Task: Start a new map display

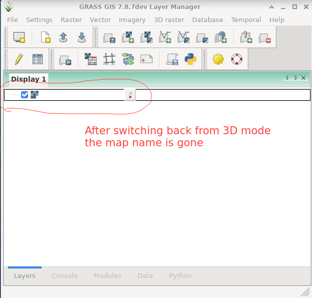Action: point(19,38)
